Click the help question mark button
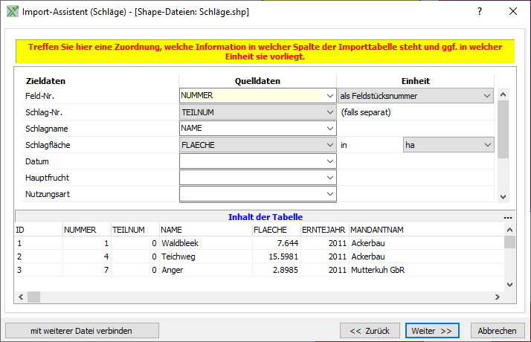 pos(480,12)
